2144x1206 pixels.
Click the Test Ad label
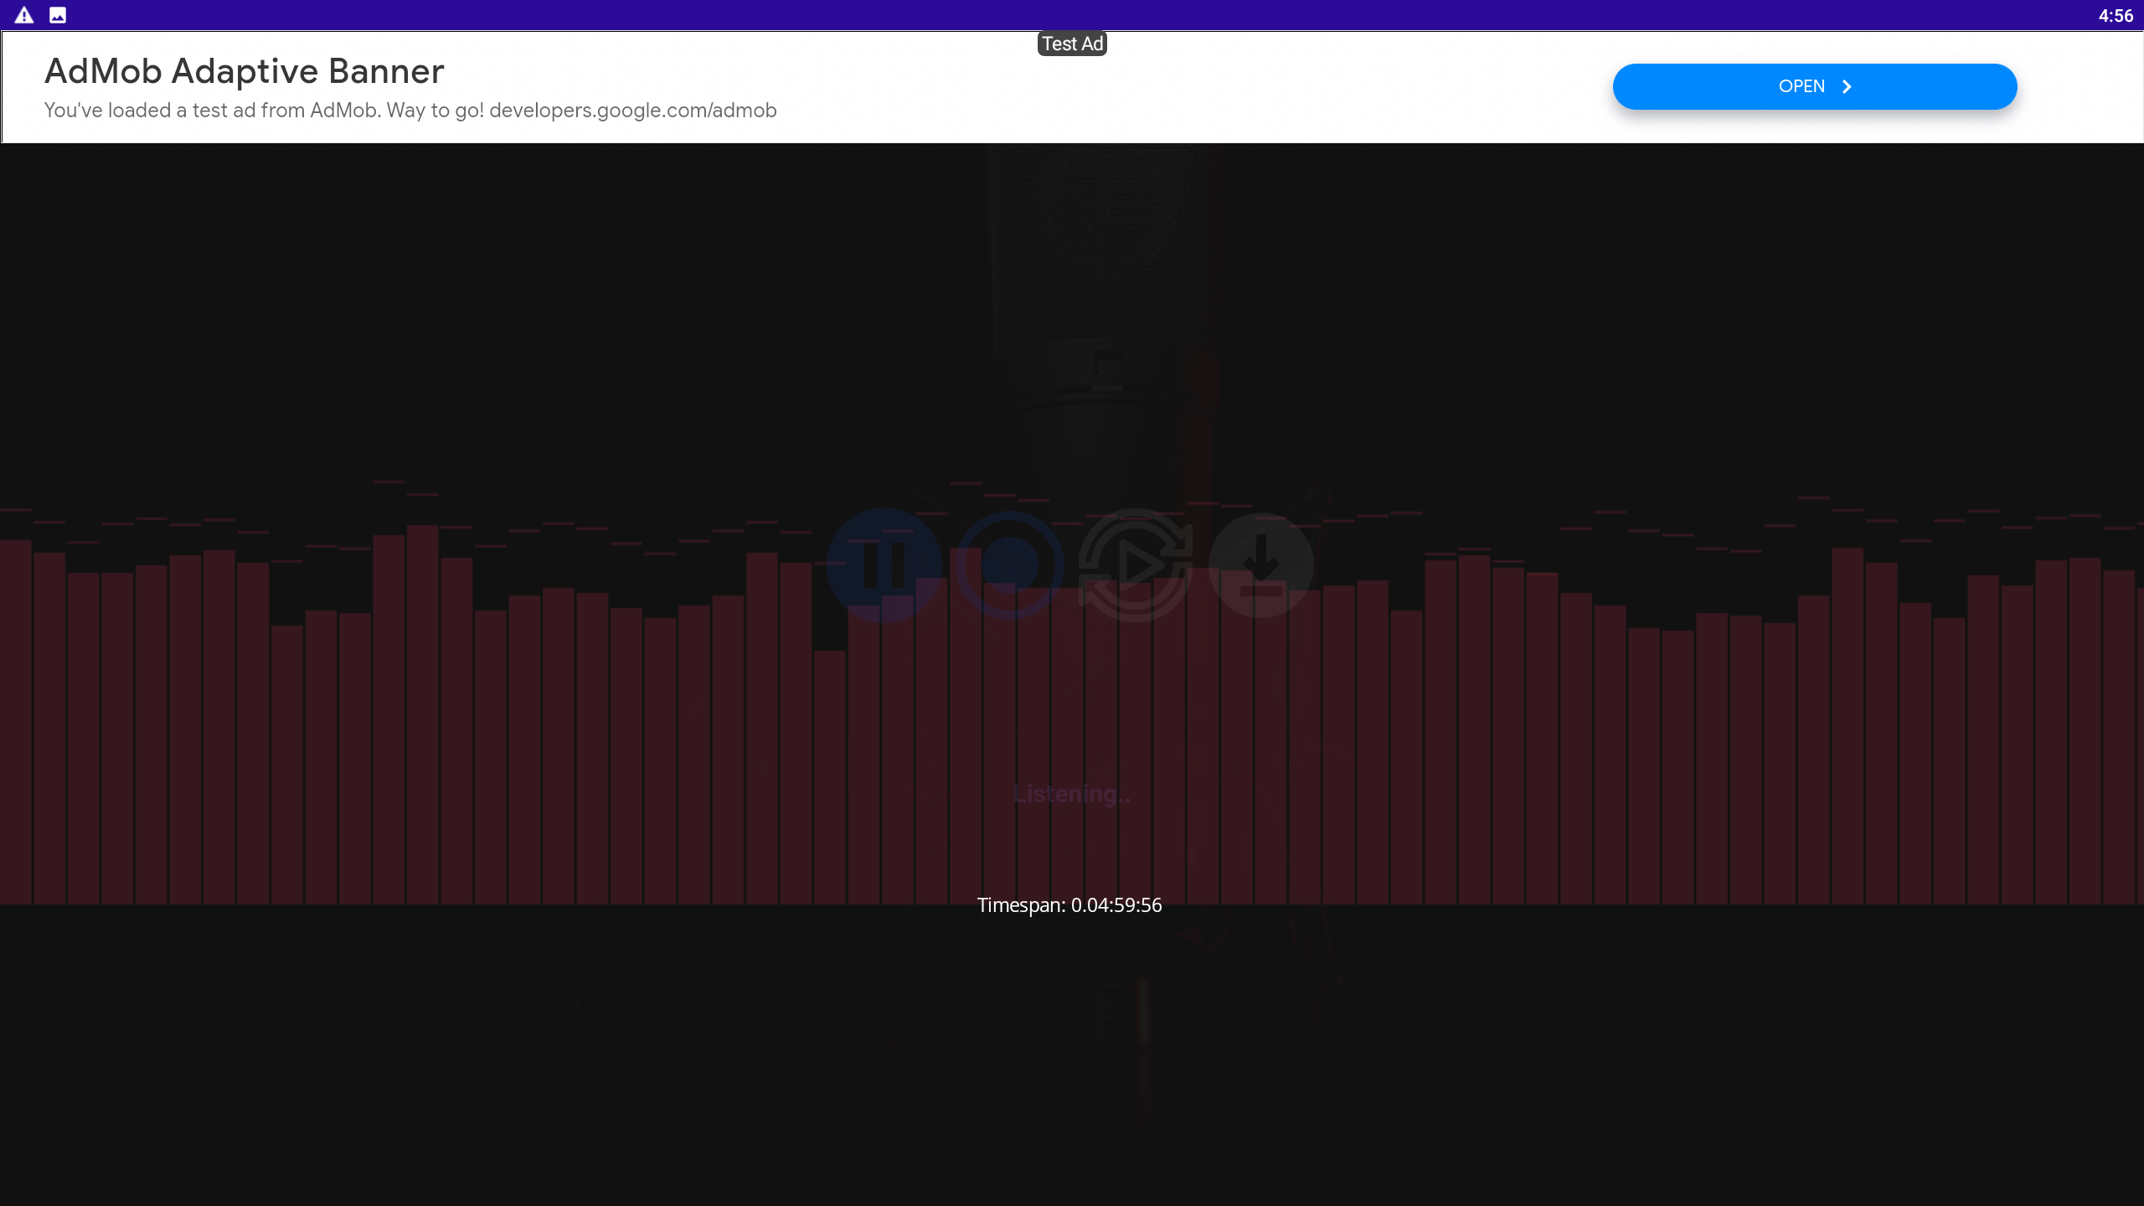click(x=1072, y=44)
